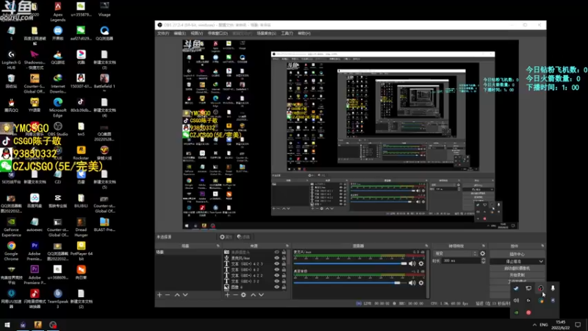Click the 属性 properties button above sources
The width and height of the screenshot is (588, 331).
[226, 237]
